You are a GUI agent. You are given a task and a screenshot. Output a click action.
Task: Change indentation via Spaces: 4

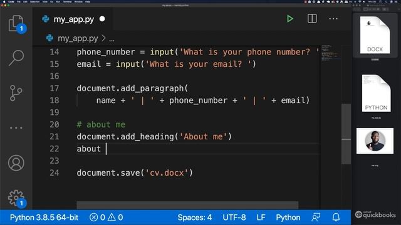point(195,217)
